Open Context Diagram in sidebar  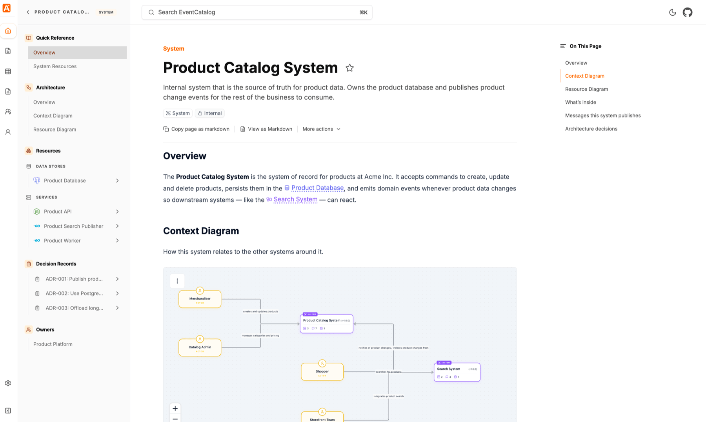(x=53, y=116)
